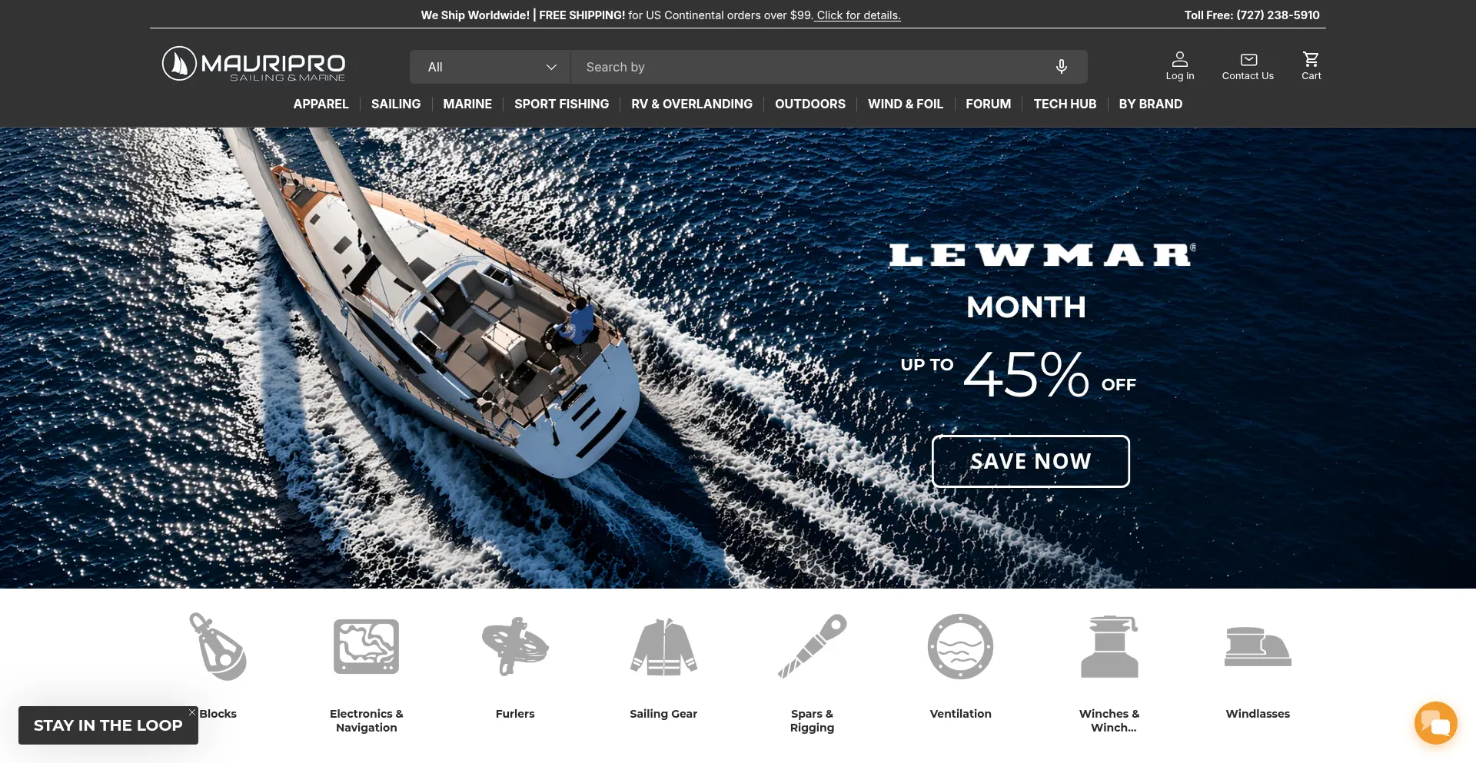1476x763 pixels.
Task: Click the Sailing Gear text link
Action: (663, 714)
